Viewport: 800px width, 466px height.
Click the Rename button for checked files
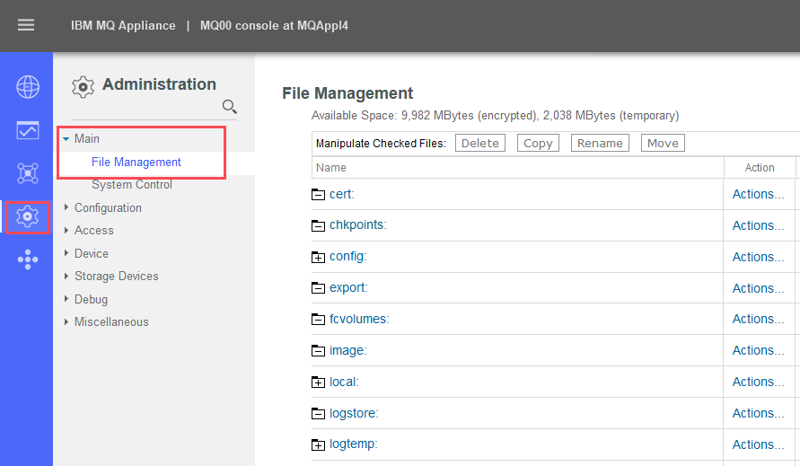coord(600,143)
